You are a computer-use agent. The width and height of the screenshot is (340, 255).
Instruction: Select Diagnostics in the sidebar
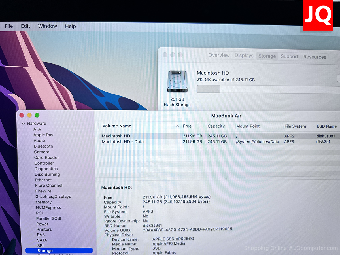46,169
